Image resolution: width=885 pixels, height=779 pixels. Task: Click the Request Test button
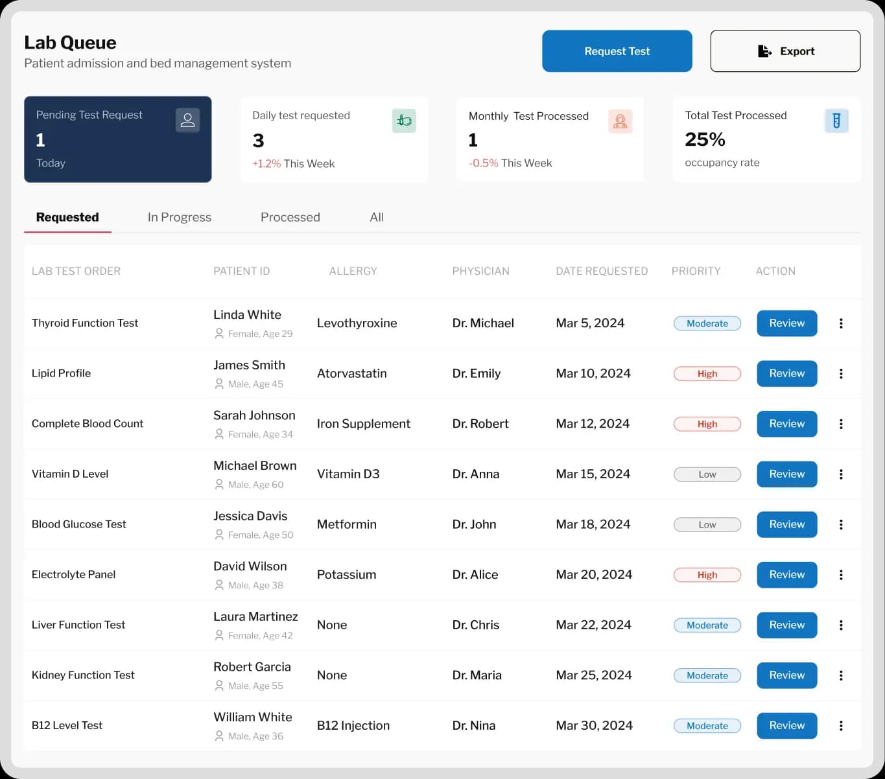pos(617,51)
